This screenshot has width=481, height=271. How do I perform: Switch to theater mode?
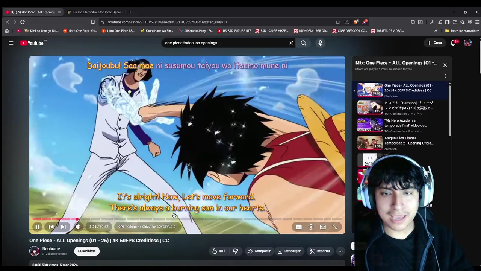[x=323, y=227]
